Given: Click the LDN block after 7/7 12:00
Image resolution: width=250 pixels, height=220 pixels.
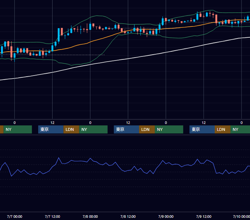Looking at the screenshot, I should (71, 129).
